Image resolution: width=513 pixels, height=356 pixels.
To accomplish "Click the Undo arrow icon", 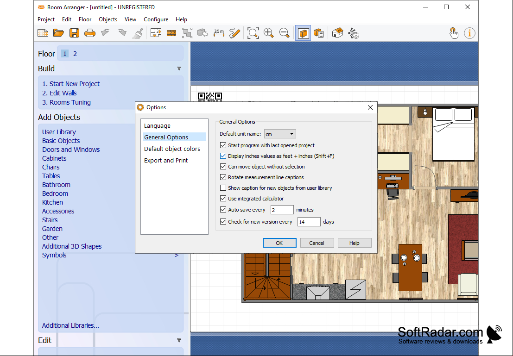I will click(x=105, y=33).
